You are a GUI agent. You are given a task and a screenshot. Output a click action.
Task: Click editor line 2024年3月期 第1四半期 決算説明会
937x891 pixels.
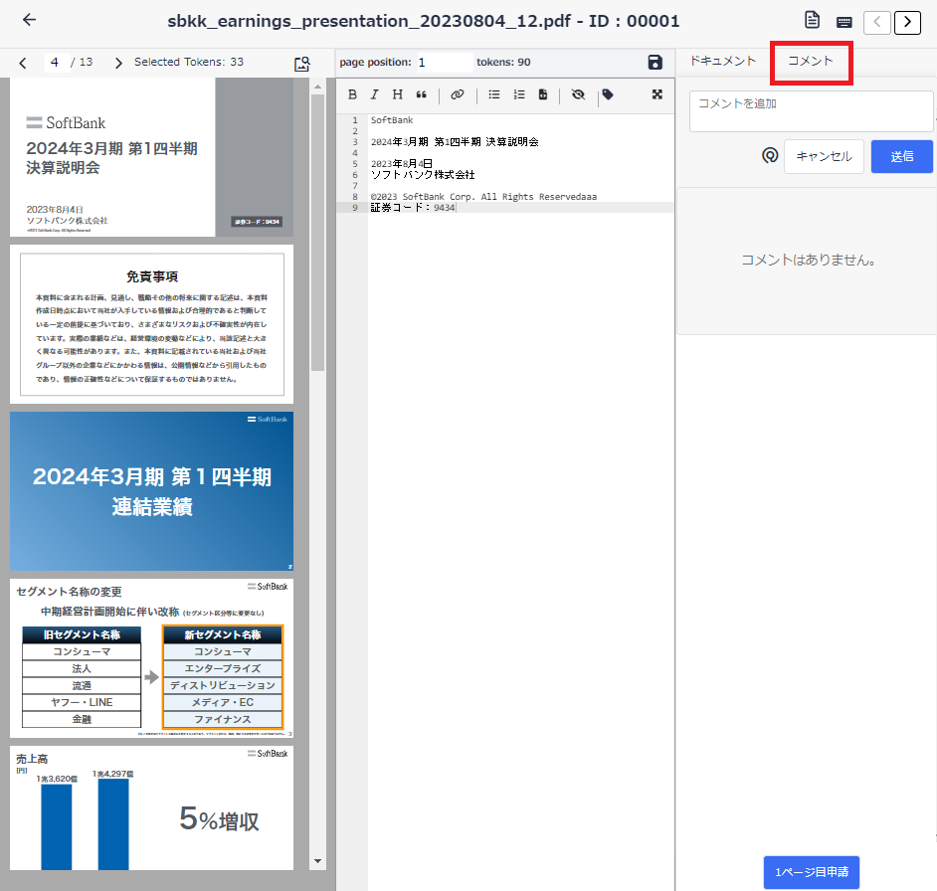455,141
